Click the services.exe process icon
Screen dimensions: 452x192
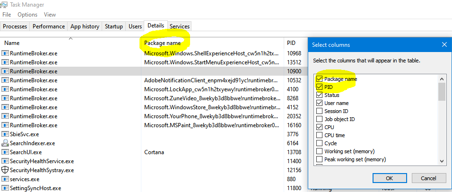pyautogui.click(x=5, y=179)
